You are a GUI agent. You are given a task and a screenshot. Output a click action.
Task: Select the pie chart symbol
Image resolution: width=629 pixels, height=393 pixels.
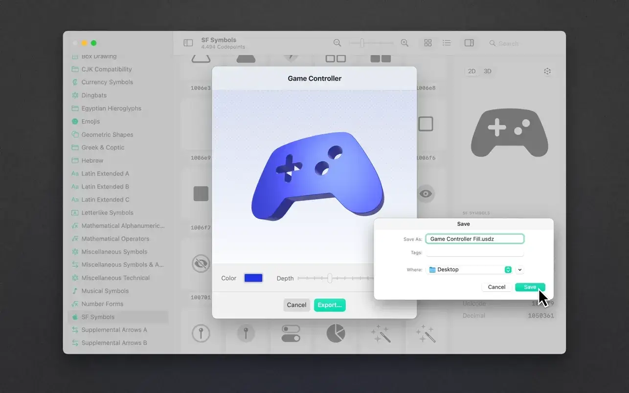click(336, 333)
